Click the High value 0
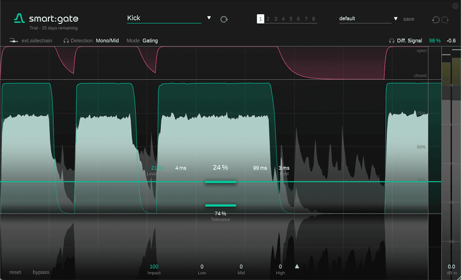This screenshot has height=280, width=461. pos(280,267)
